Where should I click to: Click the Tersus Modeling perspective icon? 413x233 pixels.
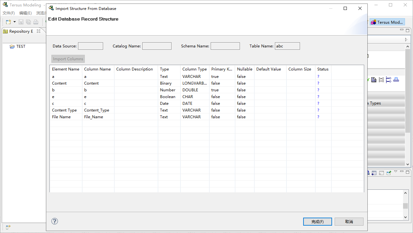pyautogui.click(x=373, y=22)
